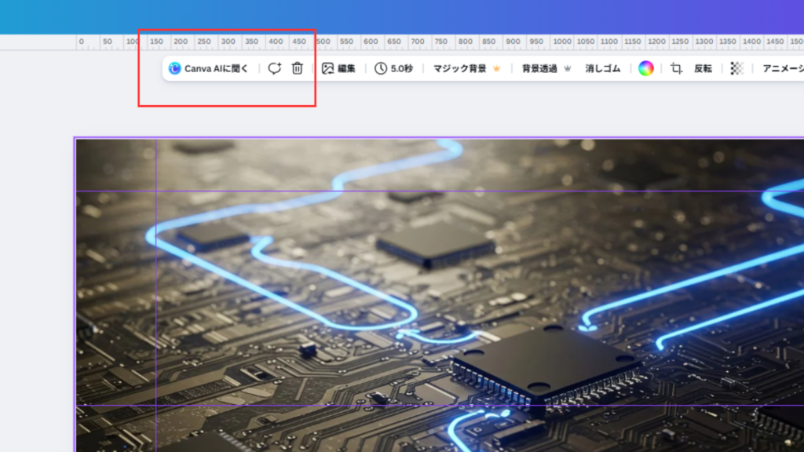Add a comment with the speech bubble icon
The image size is (804, 452).
(274, 68)
